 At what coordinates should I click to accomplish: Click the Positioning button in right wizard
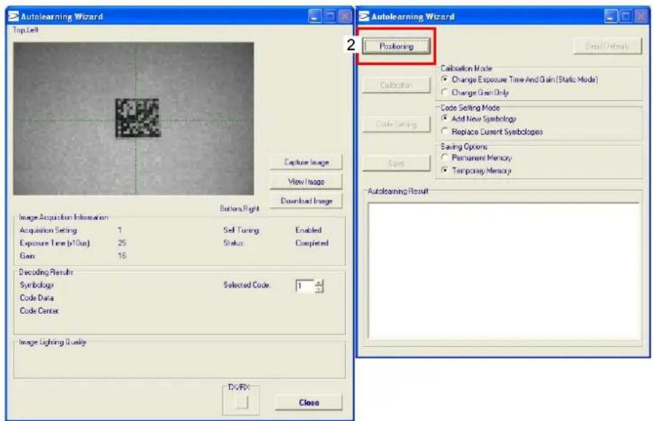396,46
